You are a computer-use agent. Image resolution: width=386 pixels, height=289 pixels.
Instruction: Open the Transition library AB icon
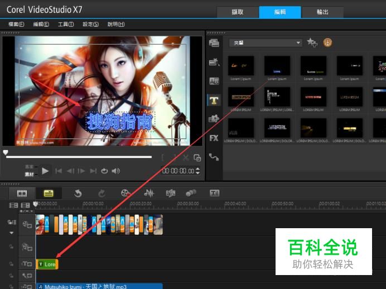pos(214,81)
